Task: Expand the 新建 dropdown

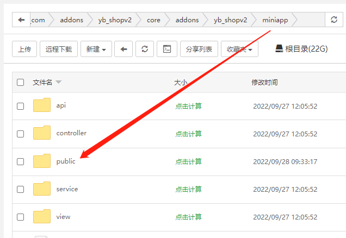Action: click(96, 49)
